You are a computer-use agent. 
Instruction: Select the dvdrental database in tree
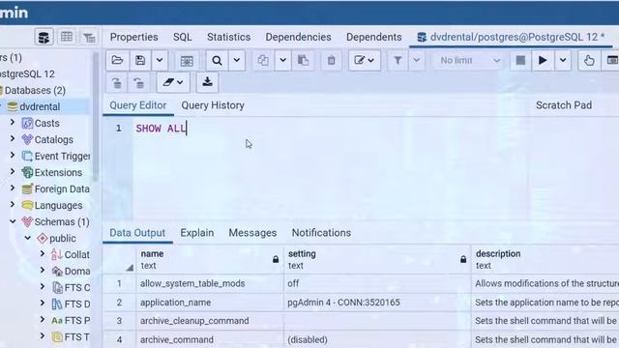coord(40,107)
